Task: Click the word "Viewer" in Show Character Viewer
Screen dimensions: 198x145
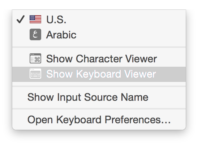Action: pos(141,59)
